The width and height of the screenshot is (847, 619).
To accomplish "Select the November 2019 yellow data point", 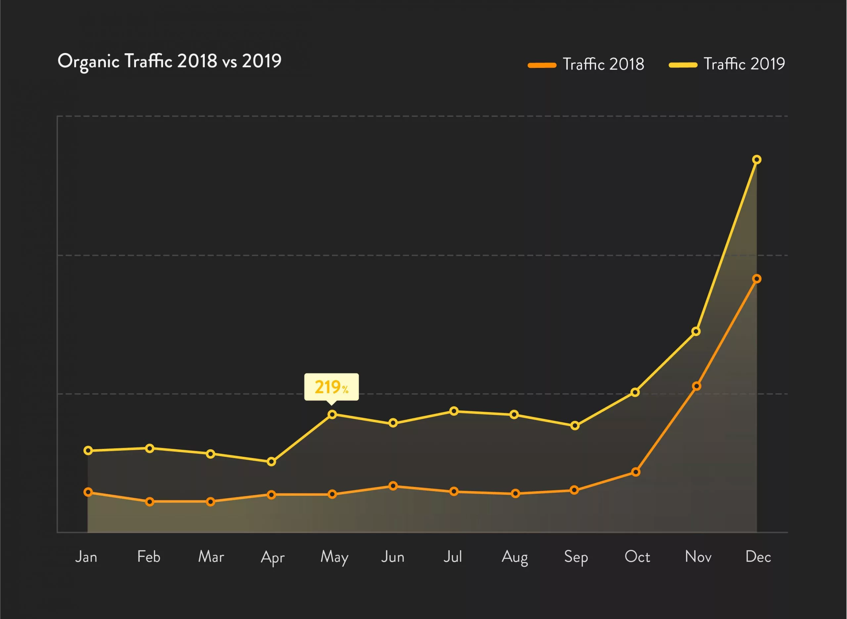I will (x=696, y=331).
